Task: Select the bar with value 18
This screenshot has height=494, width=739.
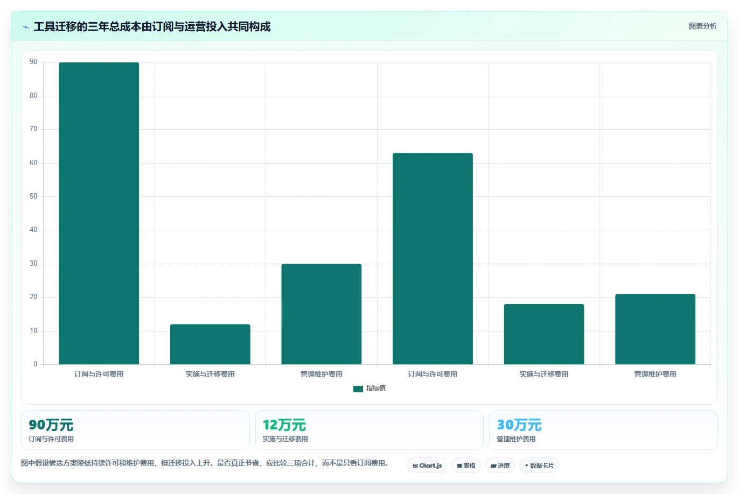Action: point(544,334)
